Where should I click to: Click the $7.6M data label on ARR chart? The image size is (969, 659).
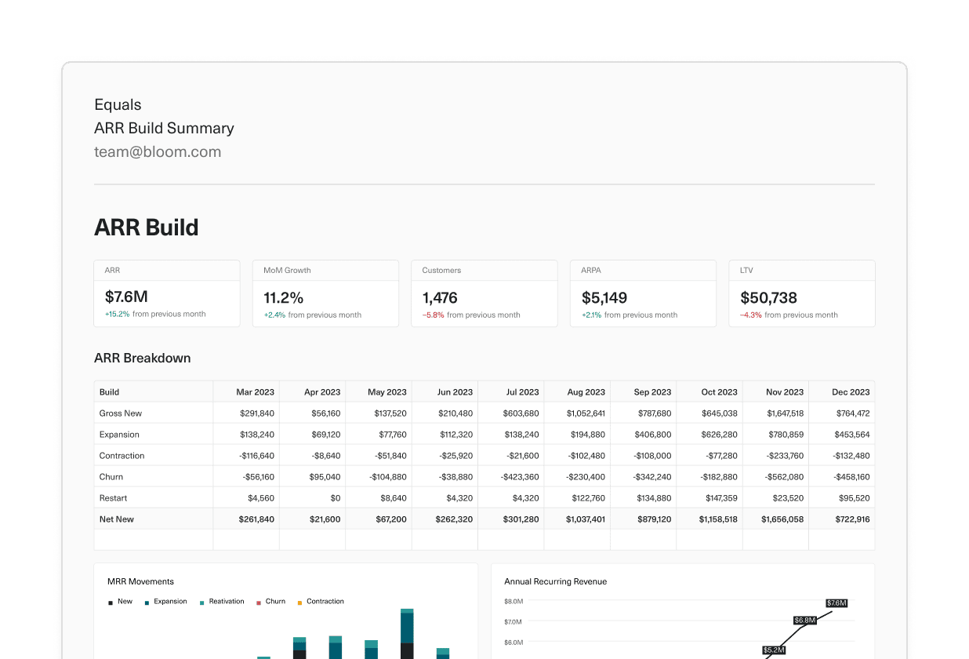(836, 603)
